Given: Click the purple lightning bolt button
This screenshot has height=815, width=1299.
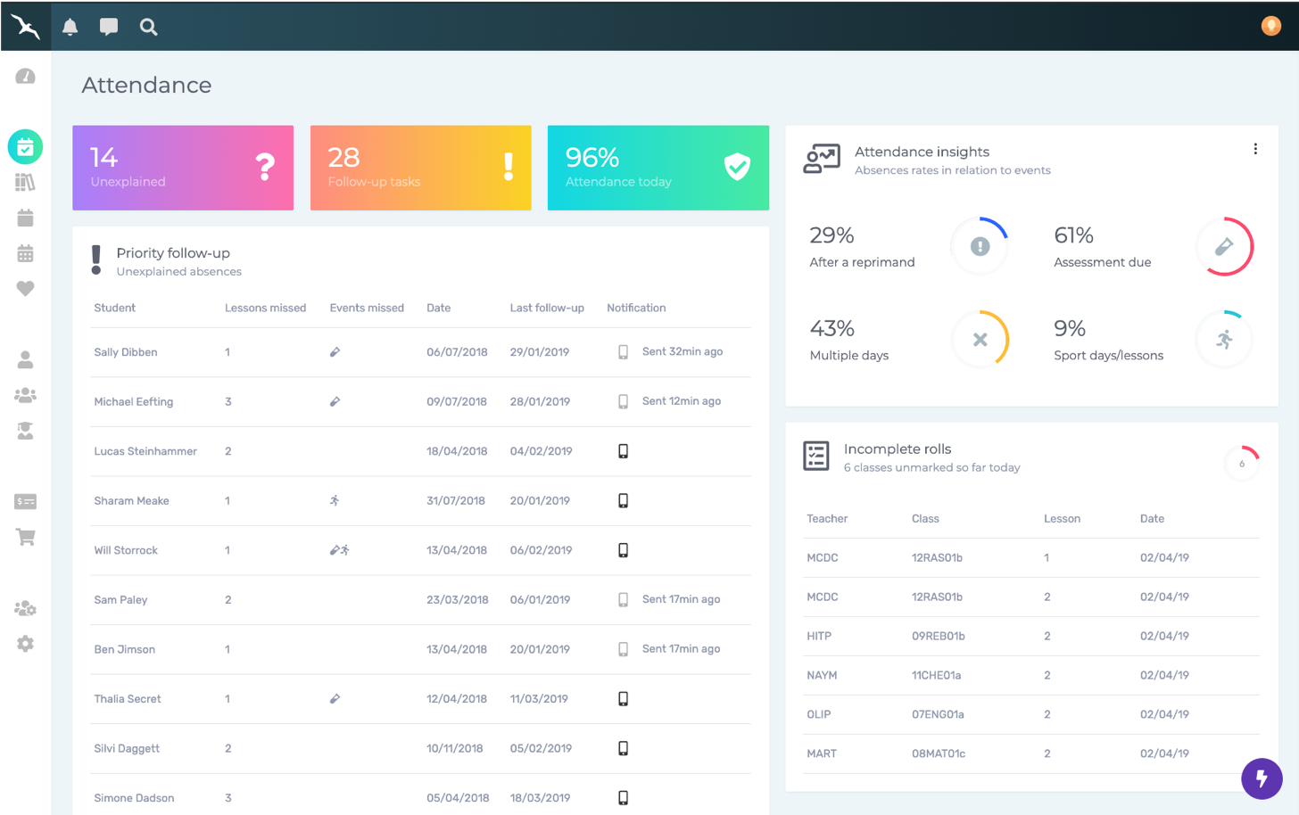Looking at the screenshot, I should coord(1262,778).
